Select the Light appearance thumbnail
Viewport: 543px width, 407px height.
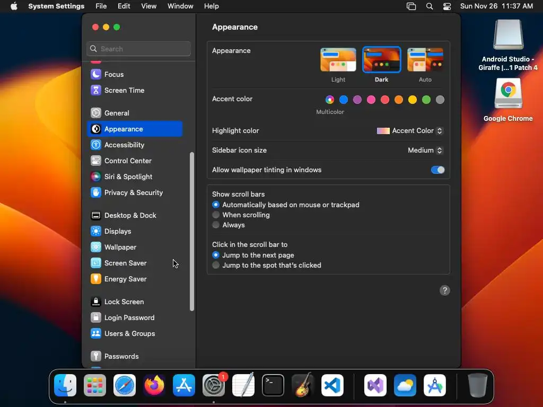(x=338, y=59)
